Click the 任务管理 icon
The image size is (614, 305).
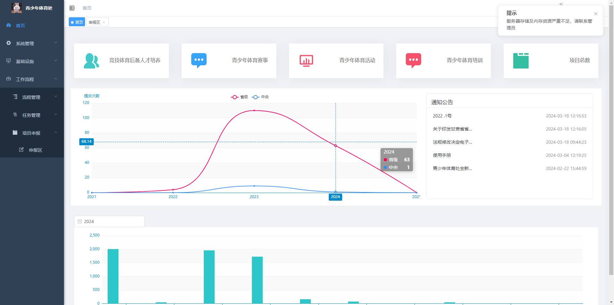[15, 115]
